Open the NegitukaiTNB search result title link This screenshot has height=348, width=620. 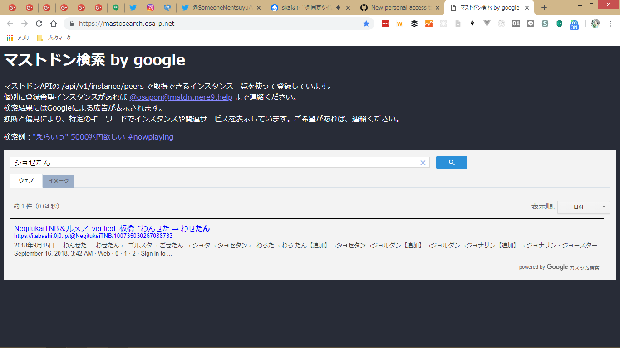[116, 228]
